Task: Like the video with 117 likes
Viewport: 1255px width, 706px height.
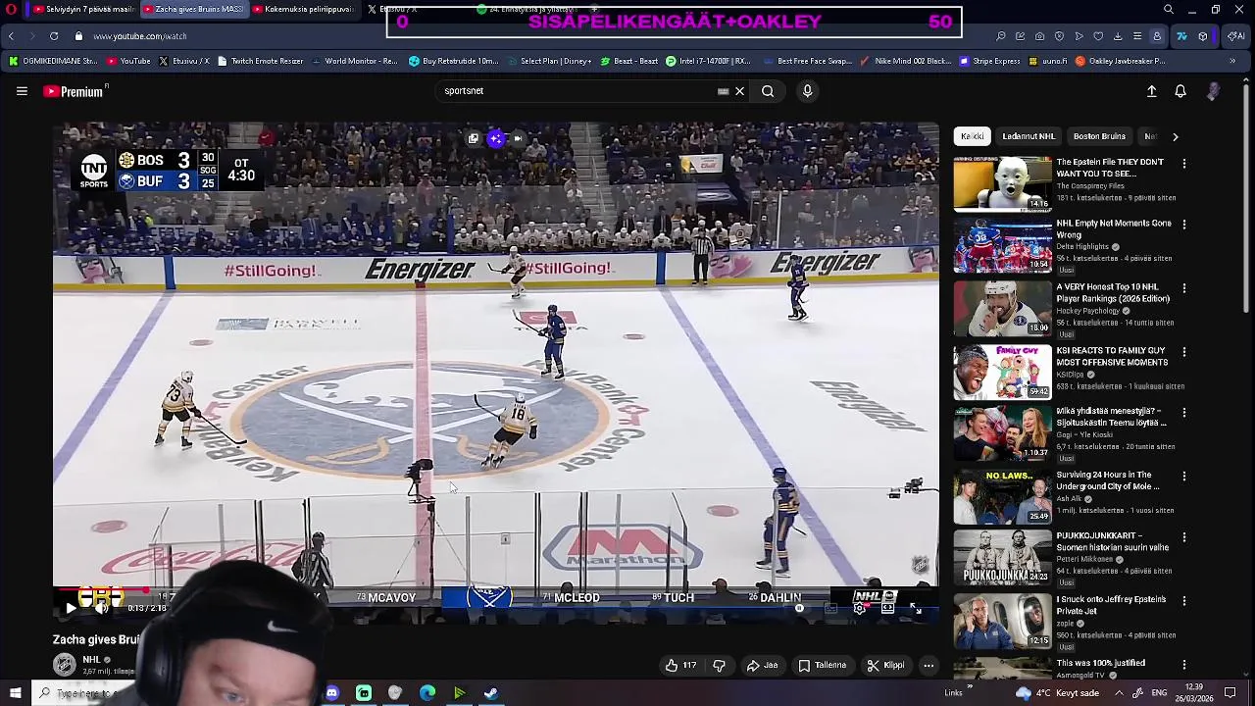Action: click(680, 665)
